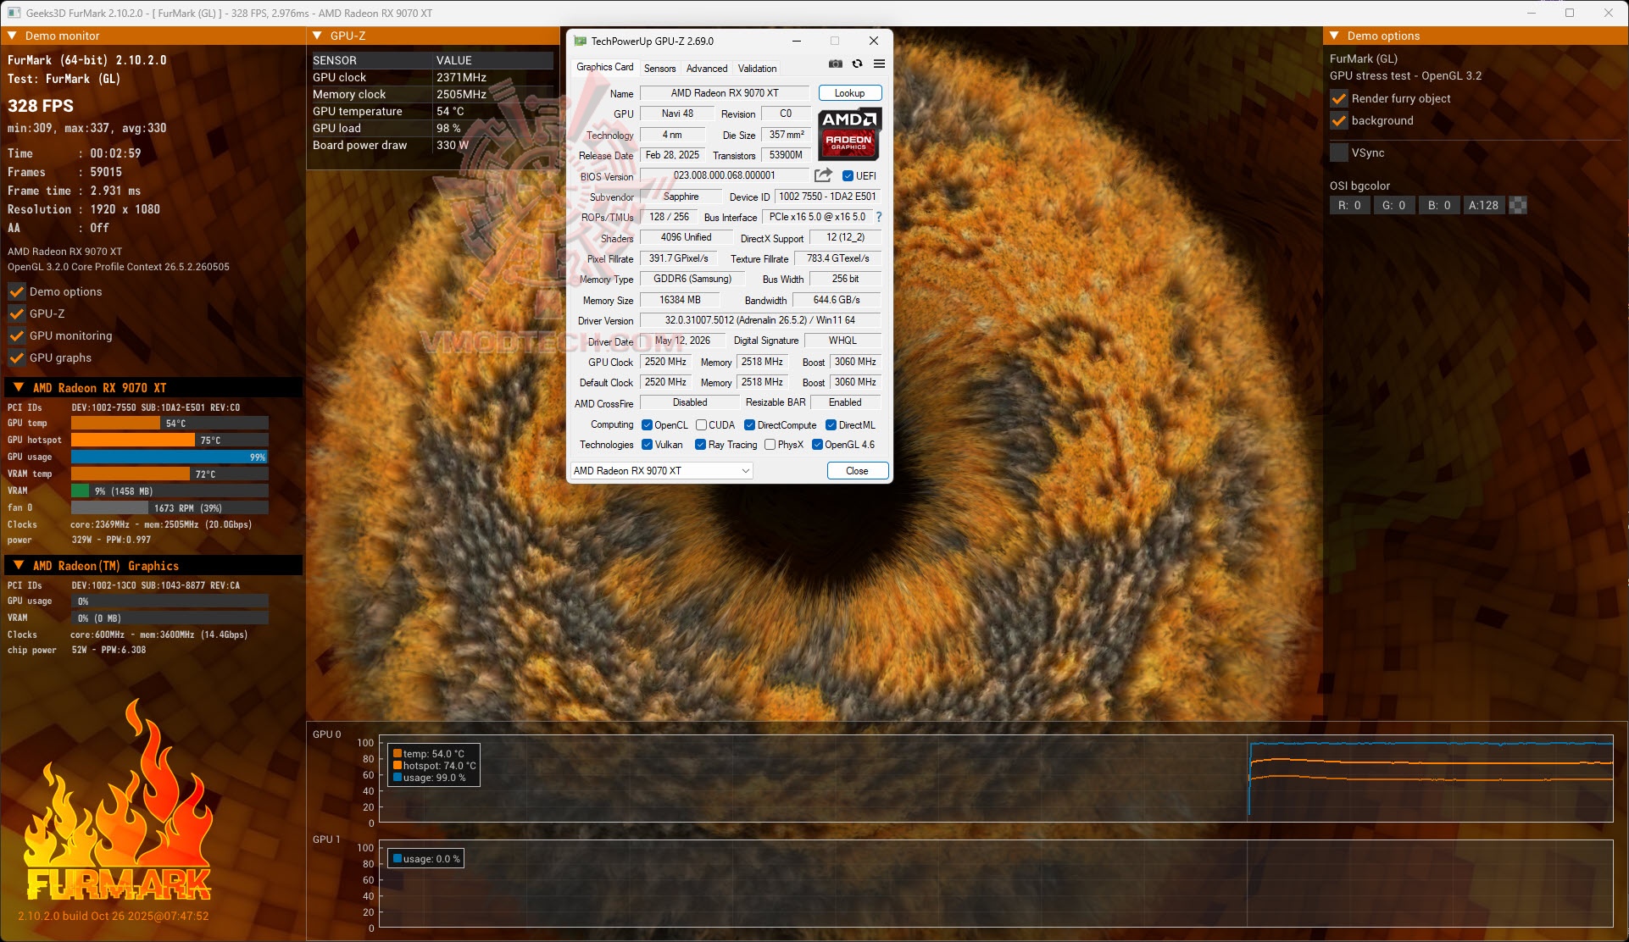Click the FurMark window title bar icon
Viewport: 1629px width, 942px height.
pos(14,13)
